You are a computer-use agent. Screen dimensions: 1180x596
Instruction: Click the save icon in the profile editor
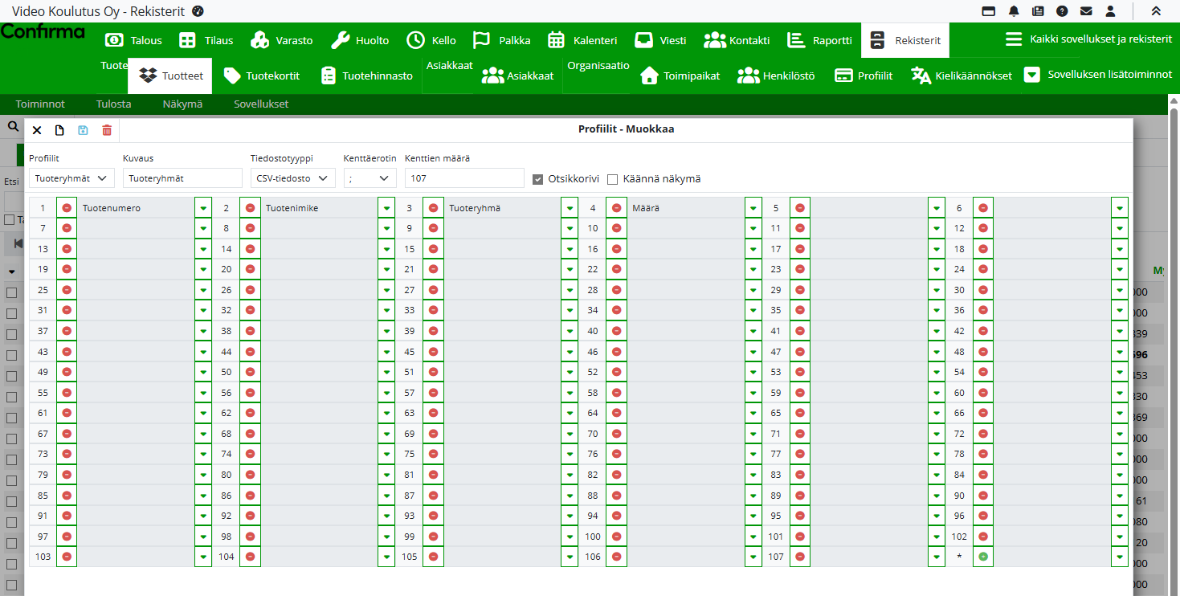coord(83,130)
